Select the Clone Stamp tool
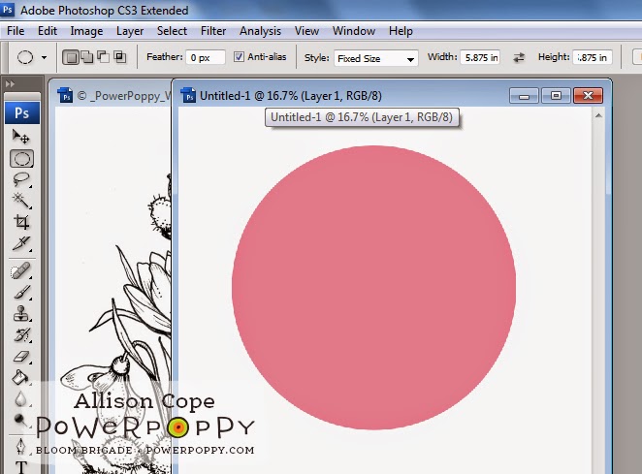Screen dimensions: 642x474 point(21,314)
